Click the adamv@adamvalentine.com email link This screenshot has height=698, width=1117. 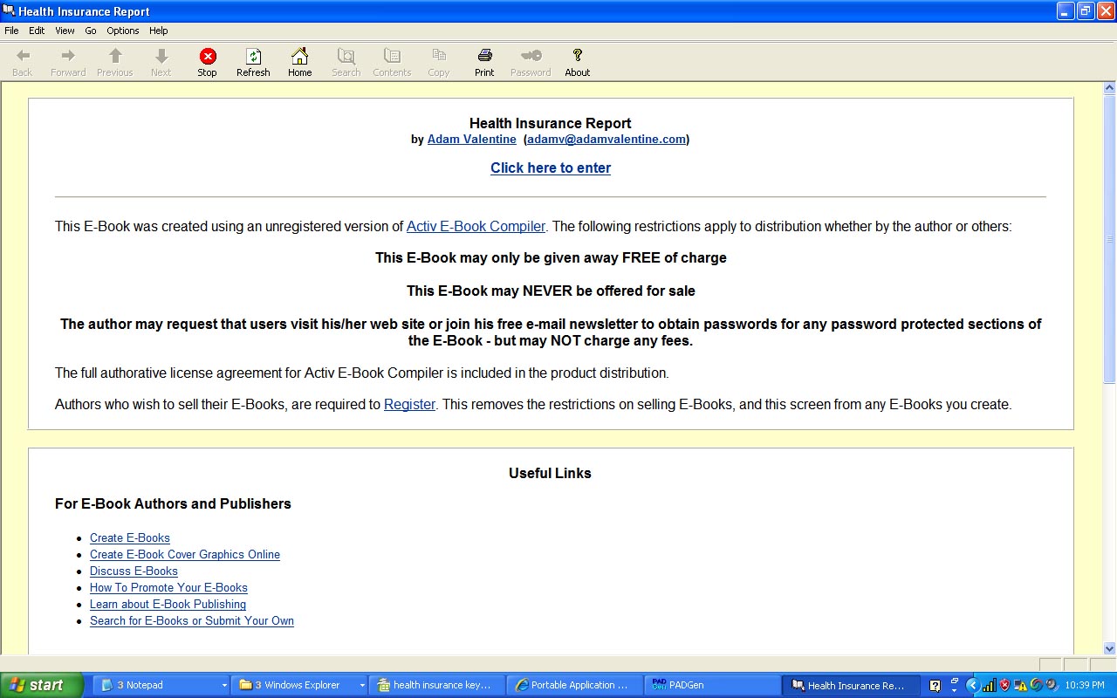[606, 139]
